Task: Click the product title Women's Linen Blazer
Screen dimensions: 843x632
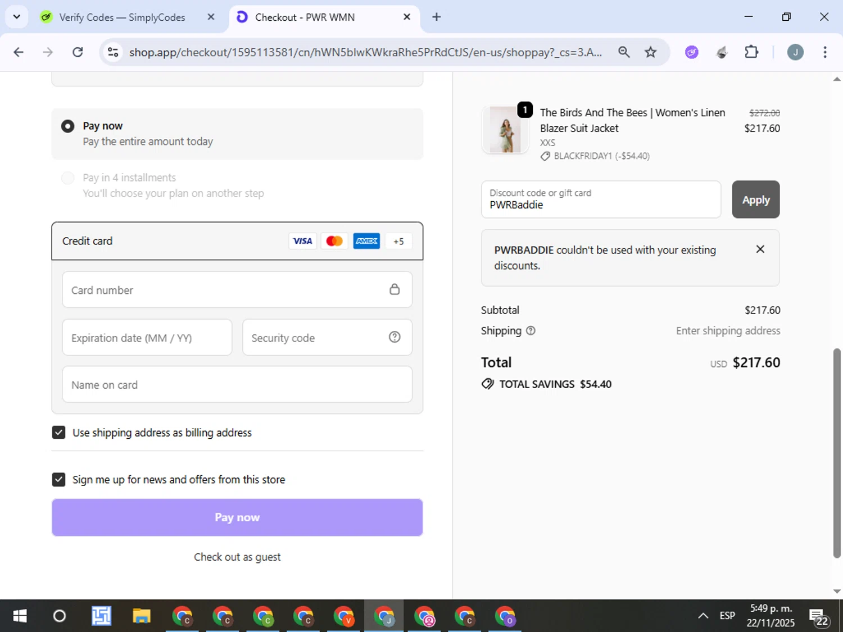Action: tap(632, 120)
